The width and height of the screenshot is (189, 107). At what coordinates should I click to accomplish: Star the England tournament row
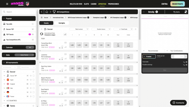coord(31,84)
